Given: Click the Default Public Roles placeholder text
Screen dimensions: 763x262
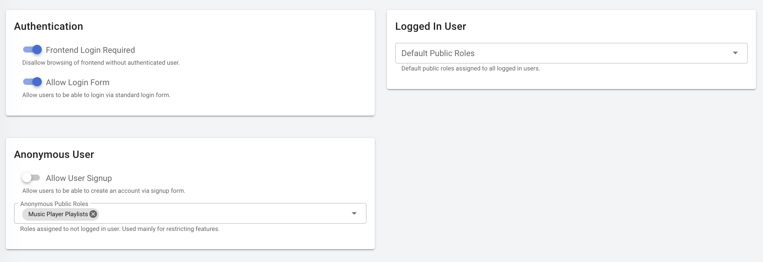Looking at the screenshot, I should coord(438,53).
